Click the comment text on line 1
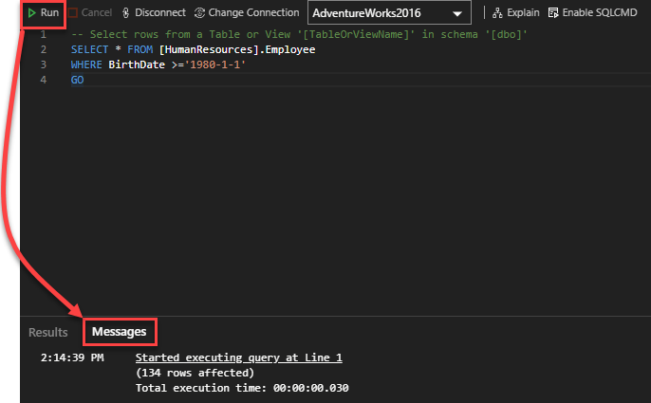Image resolution: width=651 pixels, height=403 pixels. point(299,34)
